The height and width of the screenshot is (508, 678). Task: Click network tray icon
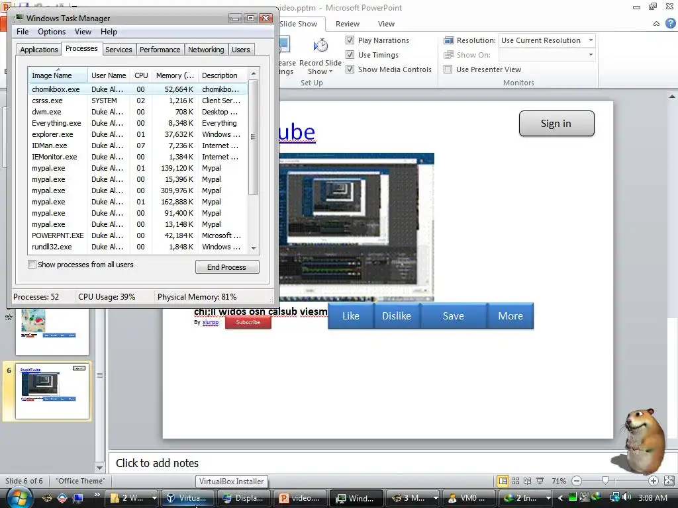click(x=614, y=497)
